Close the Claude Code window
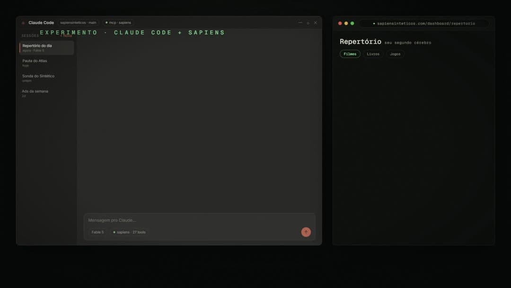Image resolution: width=511 pixels, height=288 pixels. (316, 23)
